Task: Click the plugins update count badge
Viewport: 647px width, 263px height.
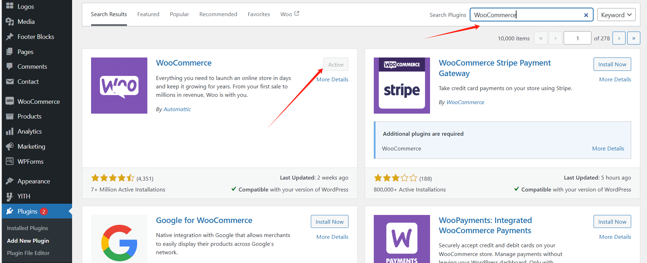Action: (44, 211)
